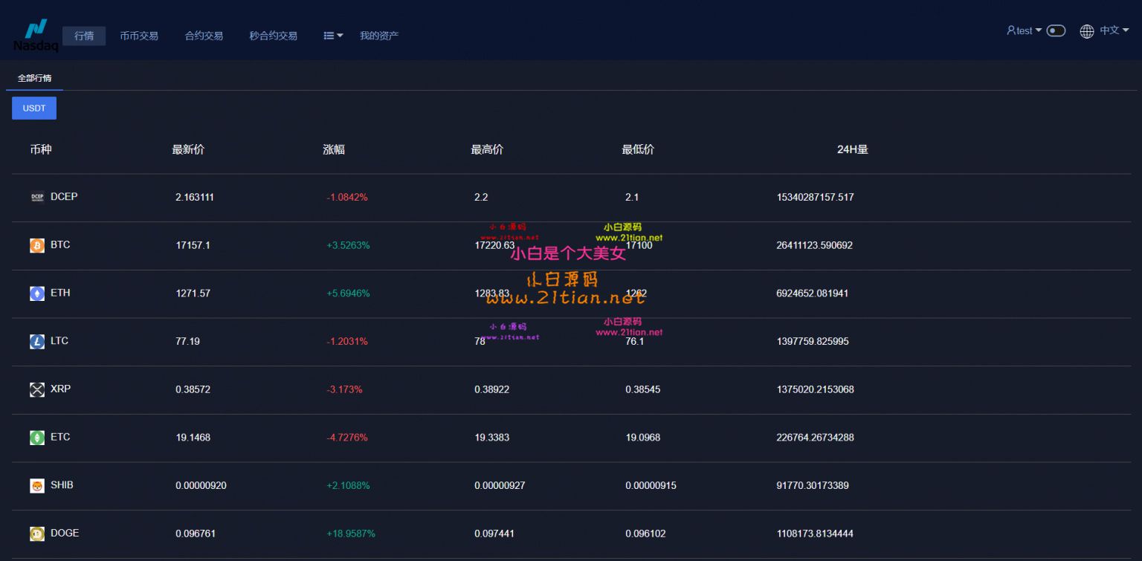The image size is (1142, 561).
Task: Click BTC change +3.5263%
Action: [x=348, y=245]
